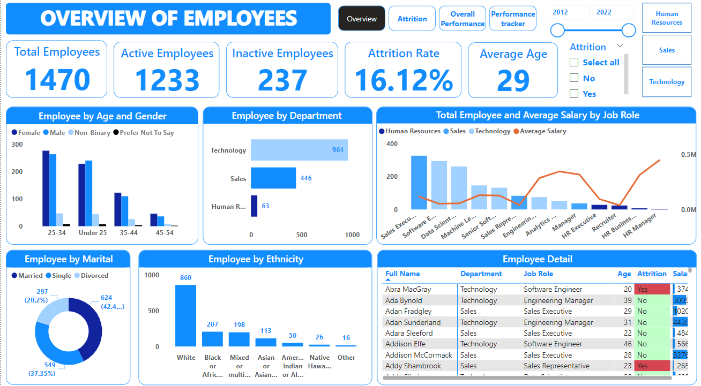Open the Overall Performance page
The height and width of the screenshot is (386, 701).
(x=462, y=18)
